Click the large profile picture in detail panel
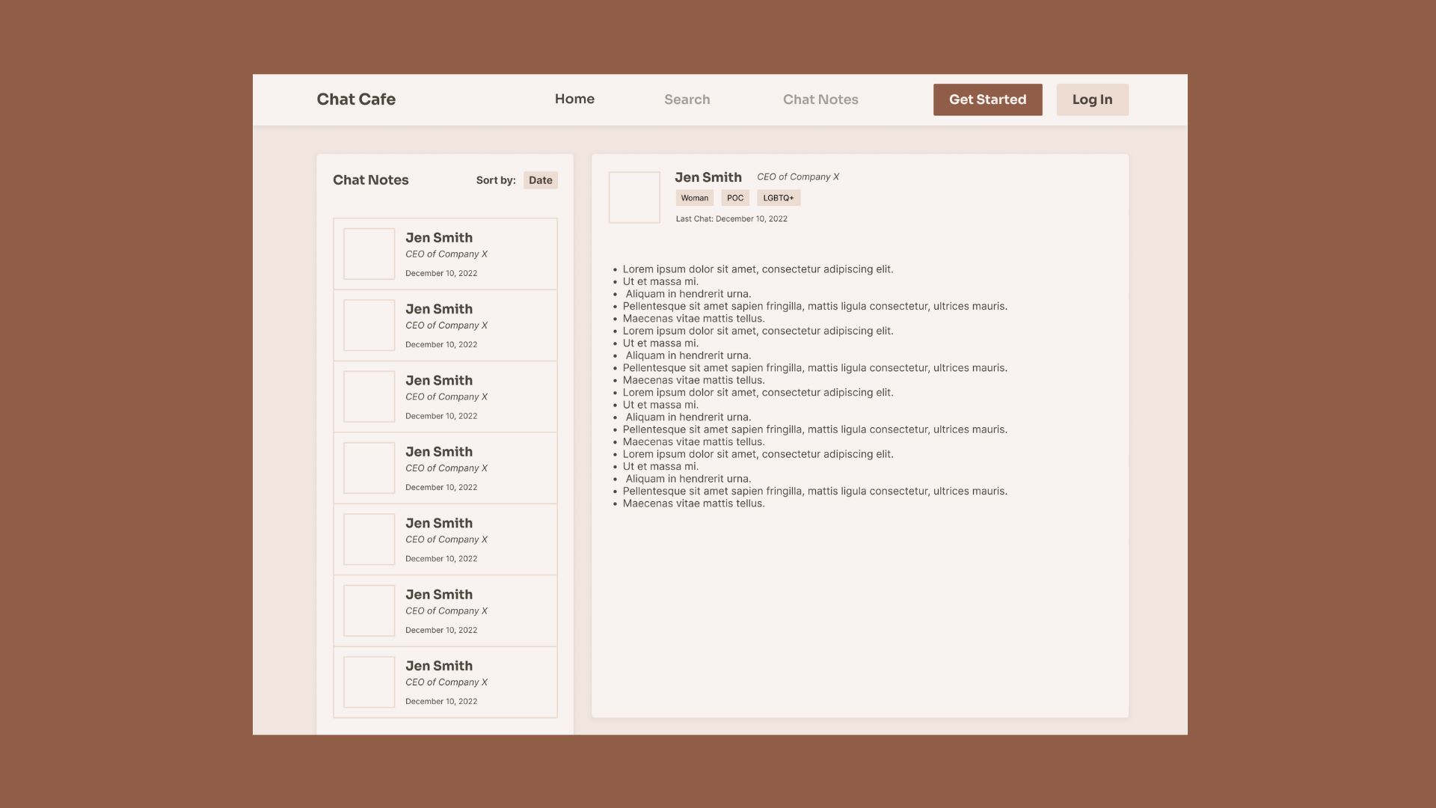 tap(634, 198)
